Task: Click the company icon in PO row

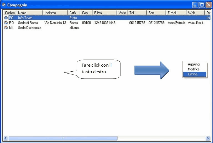Action: pyautogui.click(x=6, y=18)
